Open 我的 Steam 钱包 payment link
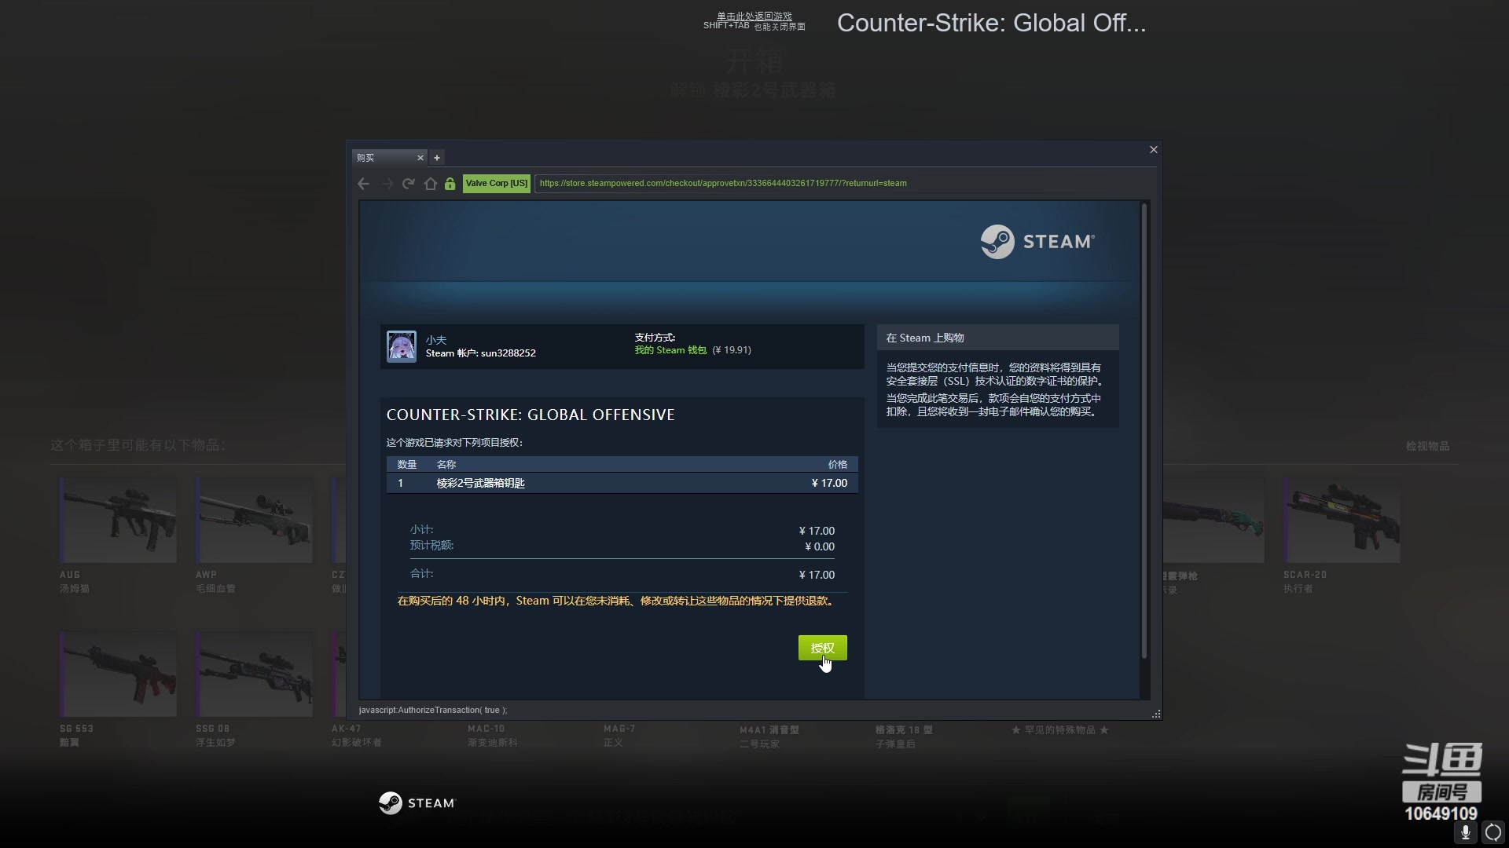 click(670, 350)
